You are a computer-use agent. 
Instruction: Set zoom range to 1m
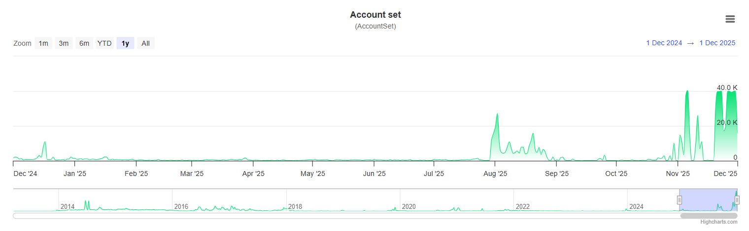tap(43, 43)
